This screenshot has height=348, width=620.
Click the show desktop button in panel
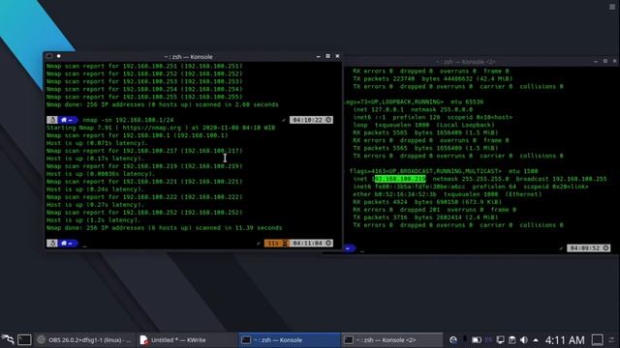597,339
